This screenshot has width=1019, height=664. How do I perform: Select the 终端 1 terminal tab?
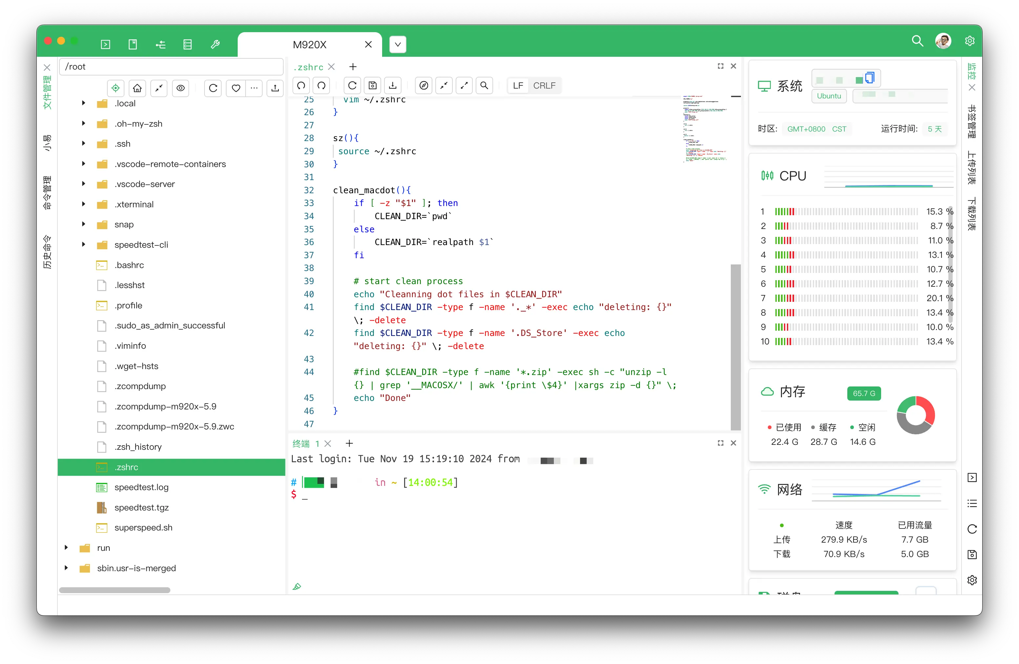(305, 444)
